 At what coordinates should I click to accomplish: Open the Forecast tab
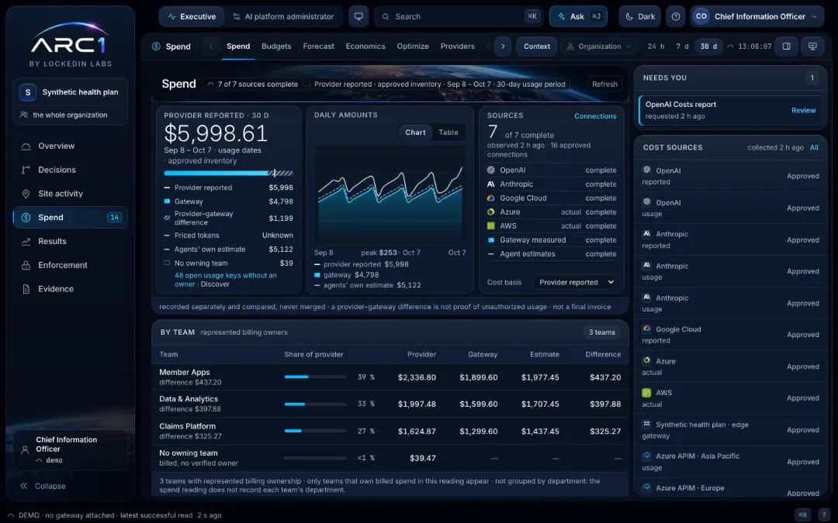pyautogui.click(x=319, y=46)
